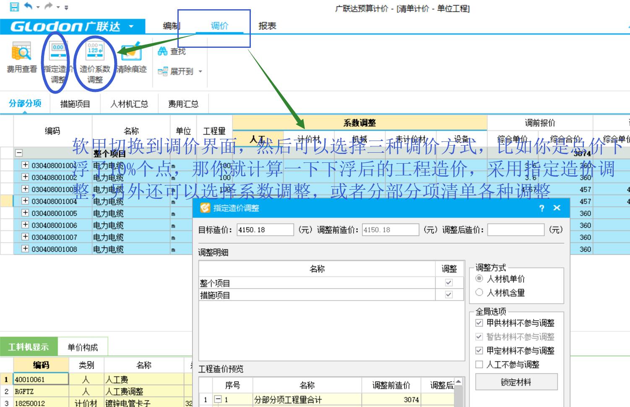This screenshot has height=407, width=630.
Task: Click the 目标造价 input field
Action: (265, 230)
